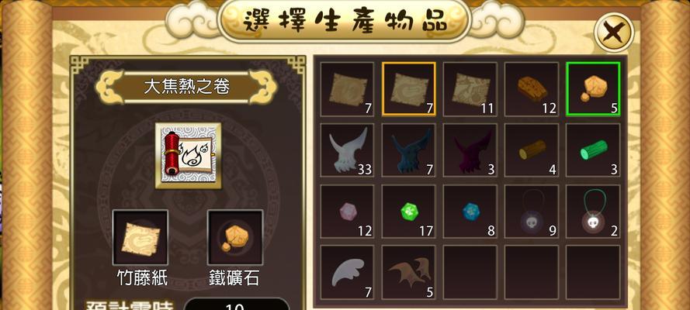Choose the wooden plank item with count 12
This screenshot has width=690, height=310.
pyautogui.click(x=532, y=89)
